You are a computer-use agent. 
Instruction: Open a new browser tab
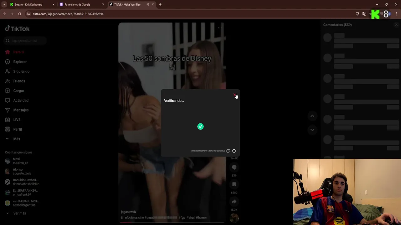160,4
